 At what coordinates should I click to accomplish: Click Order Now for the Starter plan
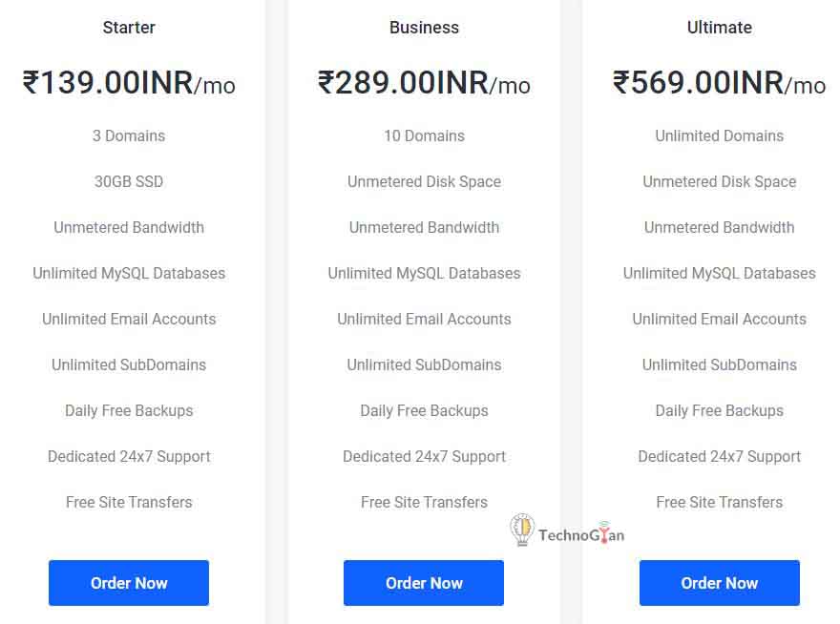pos(129,583)
